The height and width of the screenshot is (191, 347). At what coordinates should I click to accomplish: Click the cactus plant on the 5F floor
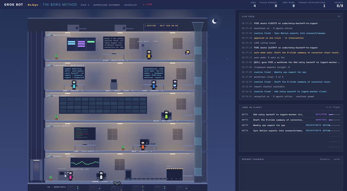[x=56, y=57]
